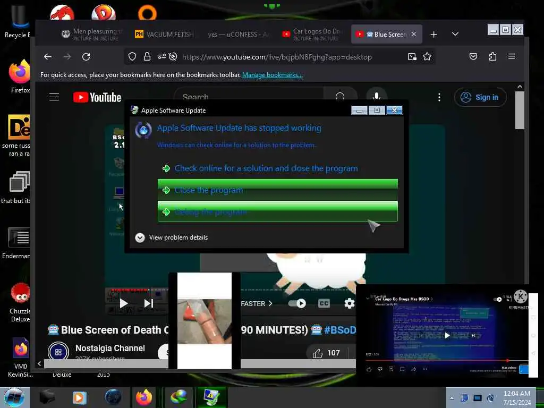544x408 pixels.
Task: Open Firefox from the Windows taskbar
Action: click(x=143, y=397)
